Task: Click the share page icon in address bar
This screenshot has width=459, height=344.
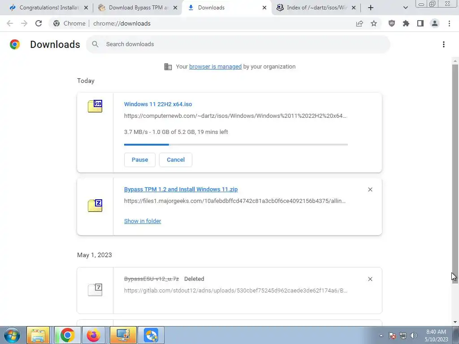Action: pos(359,23)
